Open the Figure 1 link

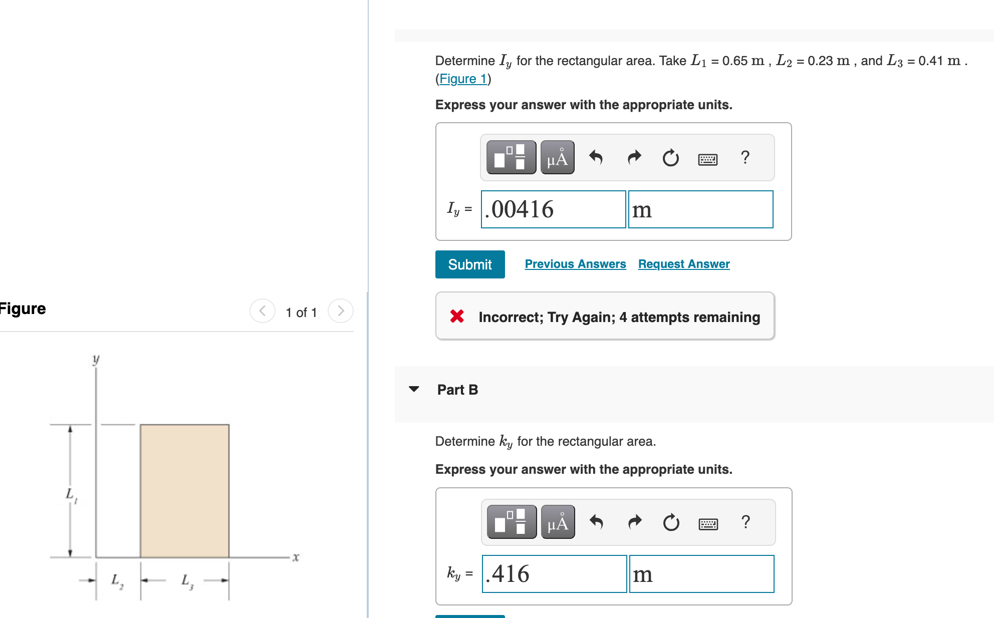[462, 79]
